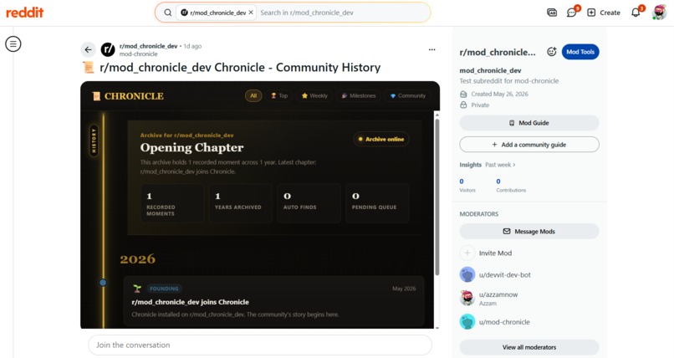Screen dimensions: 674x358
Task: Click the May 2026 date on event card
Action: pyautogui.click(x=404, y=289)
